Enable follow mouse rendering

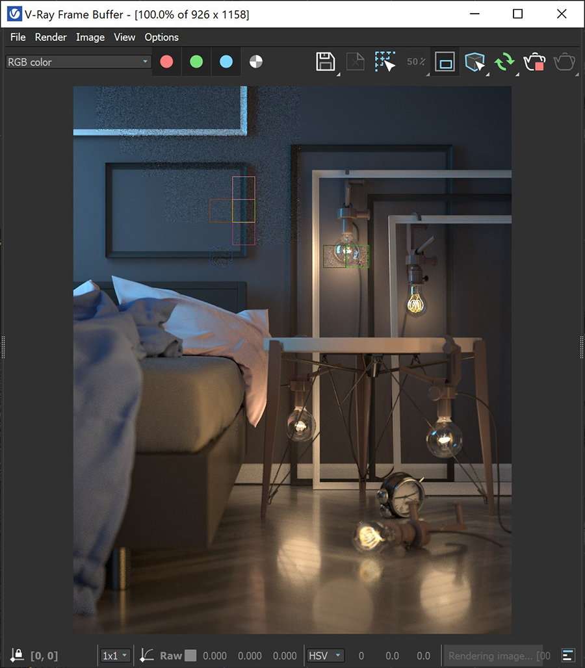pyautogui.click(x=474, y=61)
